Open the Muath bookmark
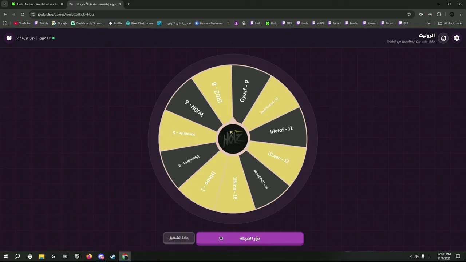The image size is (466, 262). (x=387, y=23)
